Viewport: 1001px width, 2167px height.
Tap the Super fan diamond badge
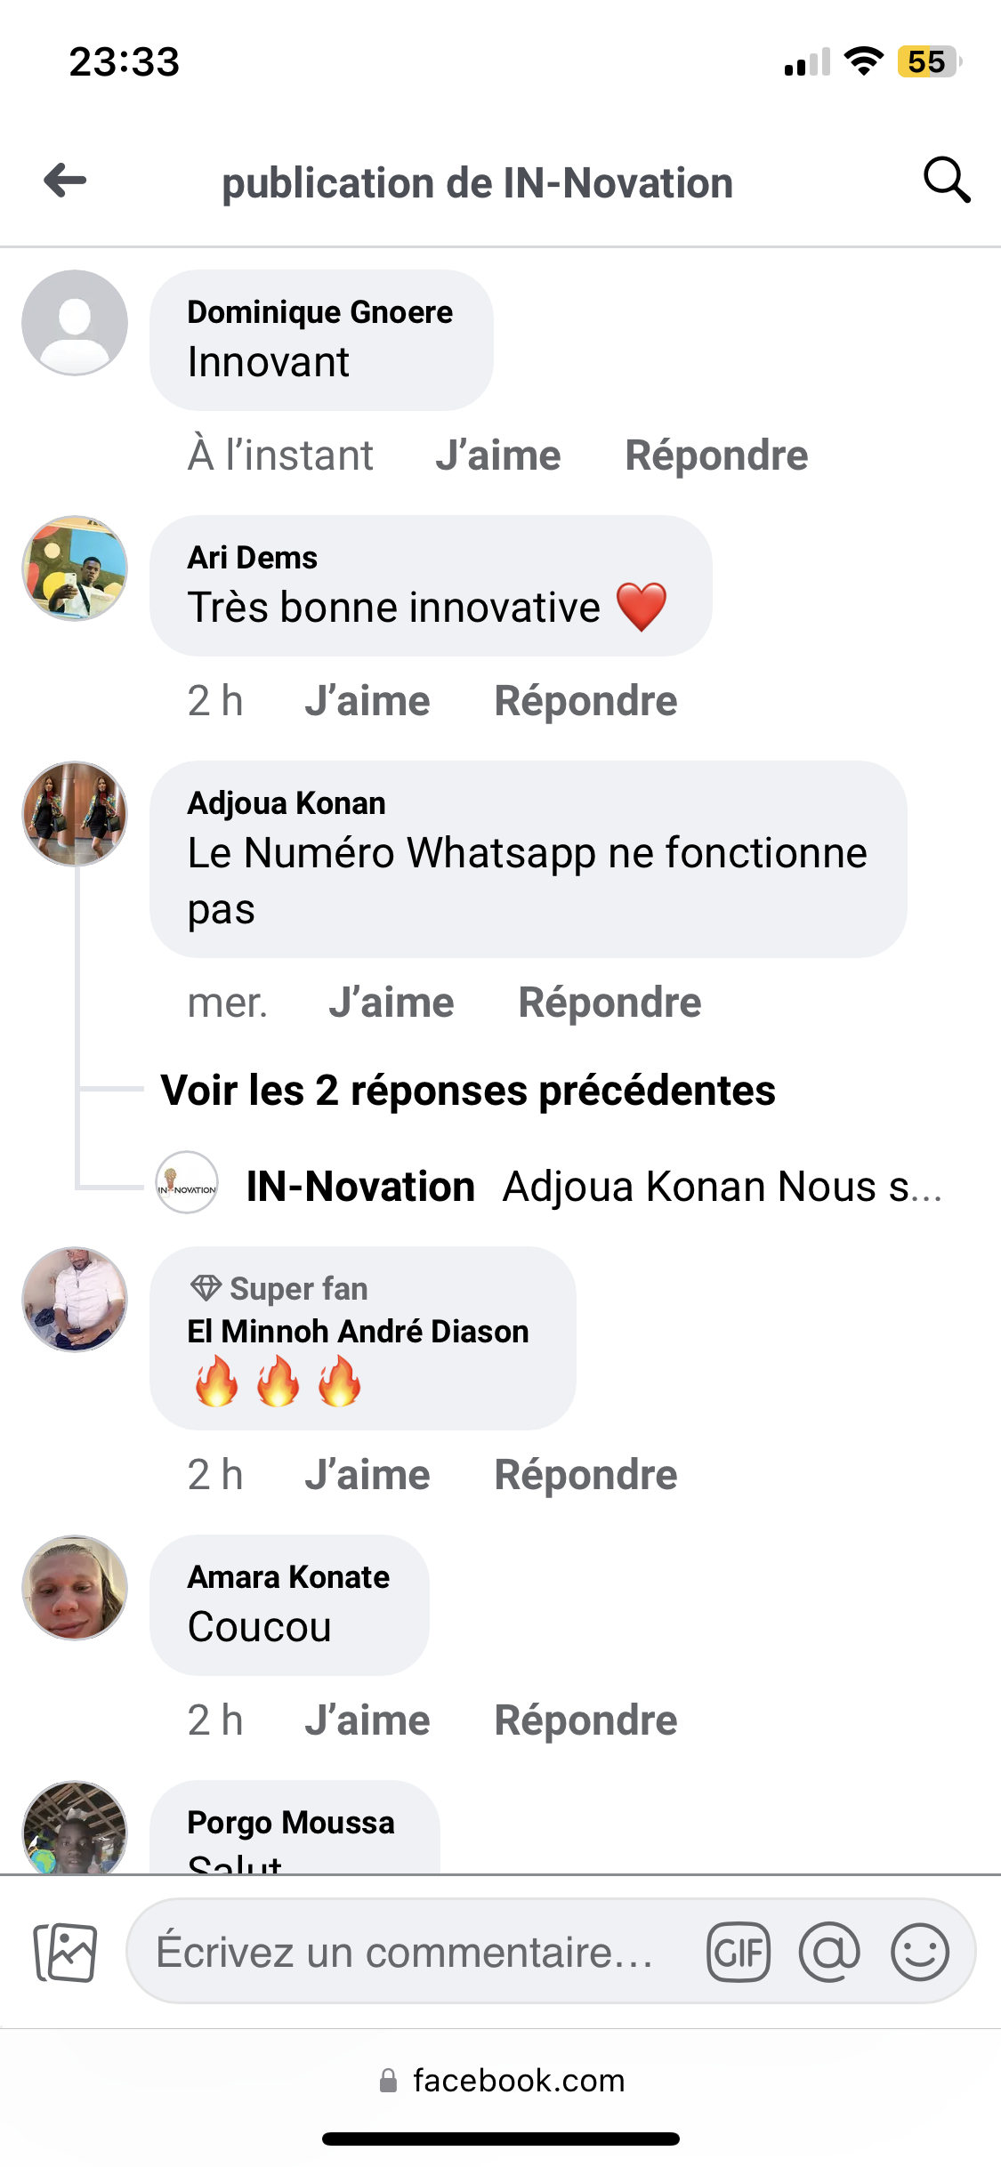[x=206, y=1287]
